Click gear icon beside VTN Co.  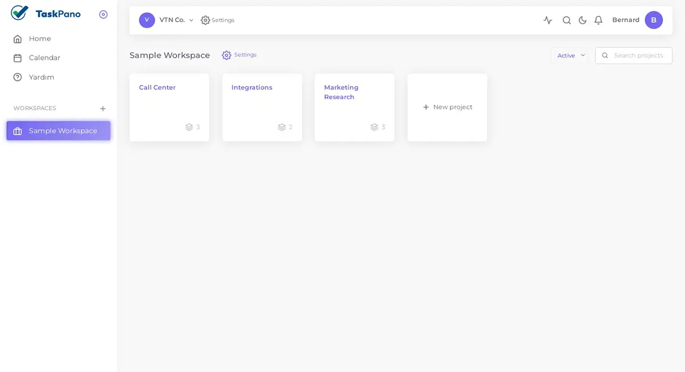tap(205, 20)
